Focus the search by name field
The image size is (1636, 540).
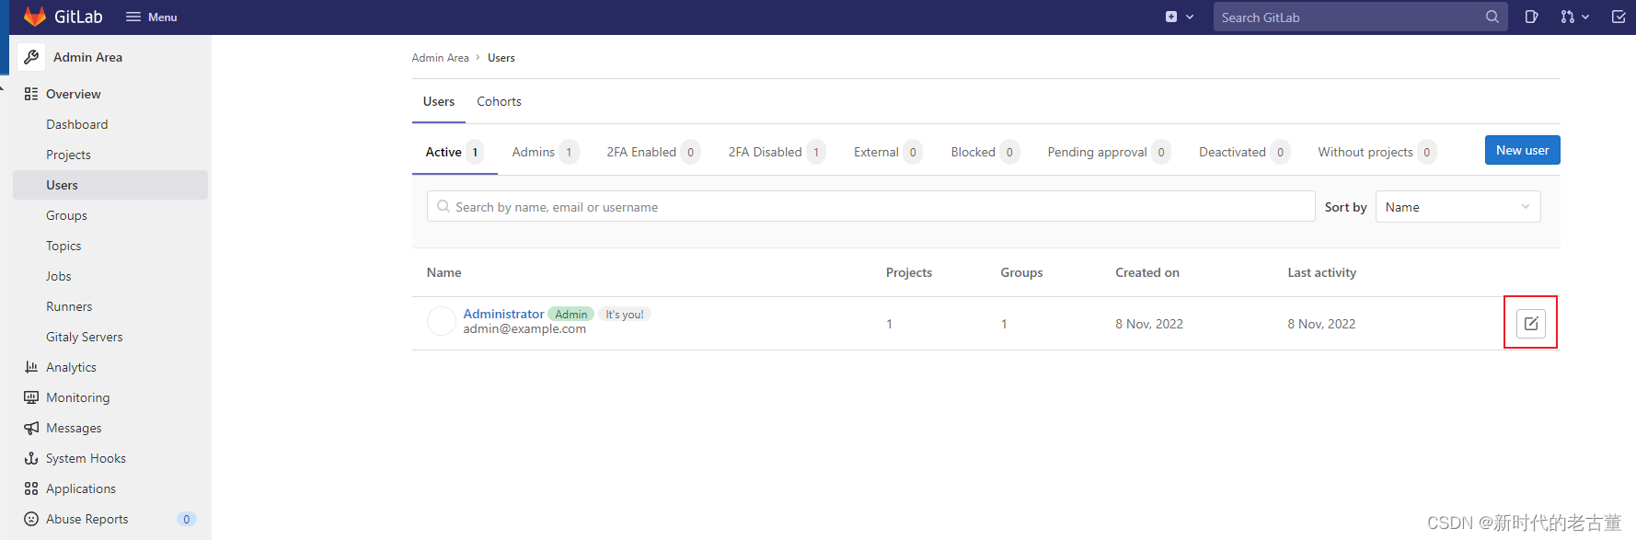pos(870,207)
